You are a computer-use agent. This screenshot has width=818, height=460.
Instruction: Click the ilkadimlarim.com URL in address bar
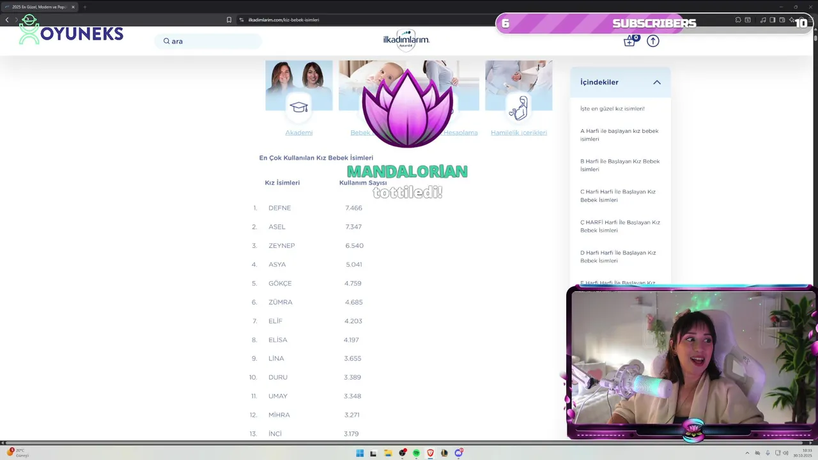pos(283,20)
